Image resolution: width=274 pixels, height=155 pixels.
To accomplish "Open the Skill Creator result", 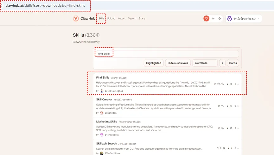I will [167, 106].
